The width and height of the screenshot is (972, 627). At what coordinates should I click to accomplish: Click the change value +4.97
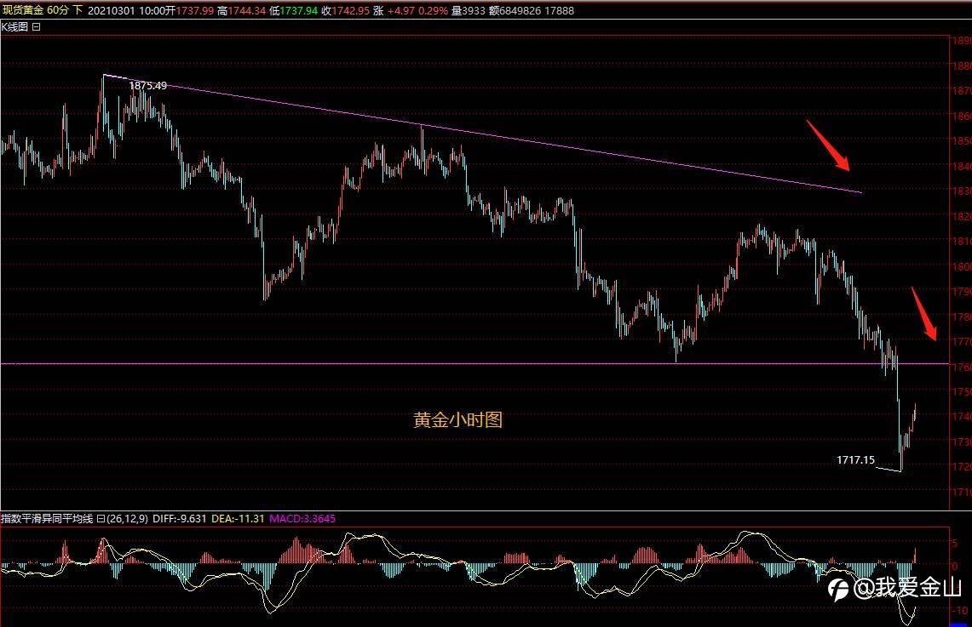point(401,10)
